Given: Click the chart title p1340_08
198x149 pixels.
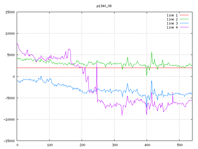Looking at the screenshot, I should pos(104,6).
